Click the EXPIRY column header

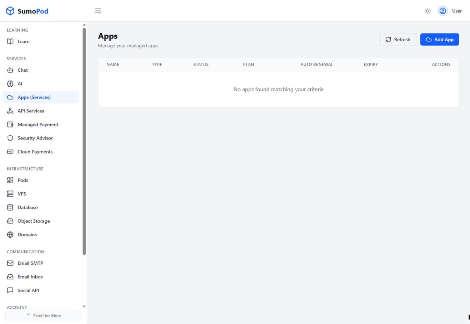tap(371, 65)
